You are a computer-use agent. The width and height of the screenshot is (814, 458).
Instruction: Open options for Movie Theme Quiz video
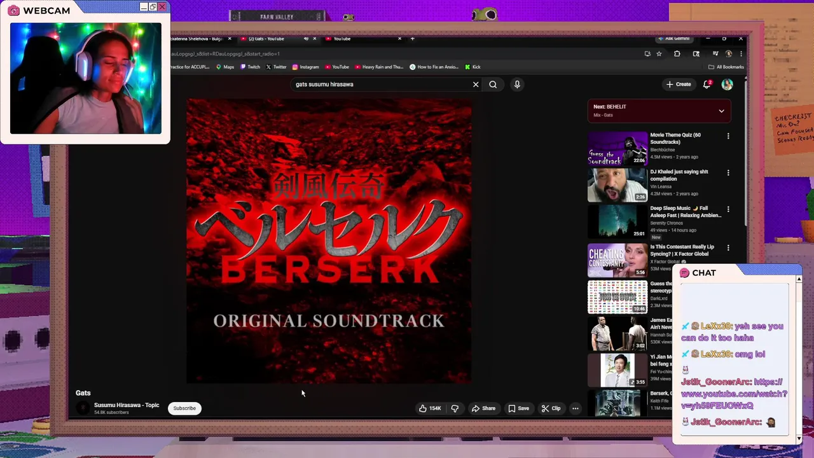[728, 136]
